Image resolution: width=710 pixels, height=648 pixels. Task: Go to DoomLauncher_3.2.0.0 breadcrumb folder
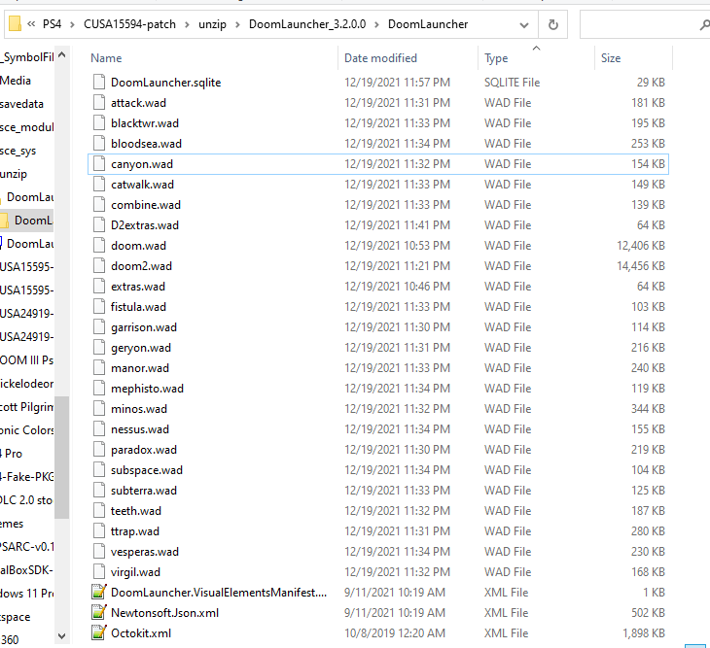point(307,24)
